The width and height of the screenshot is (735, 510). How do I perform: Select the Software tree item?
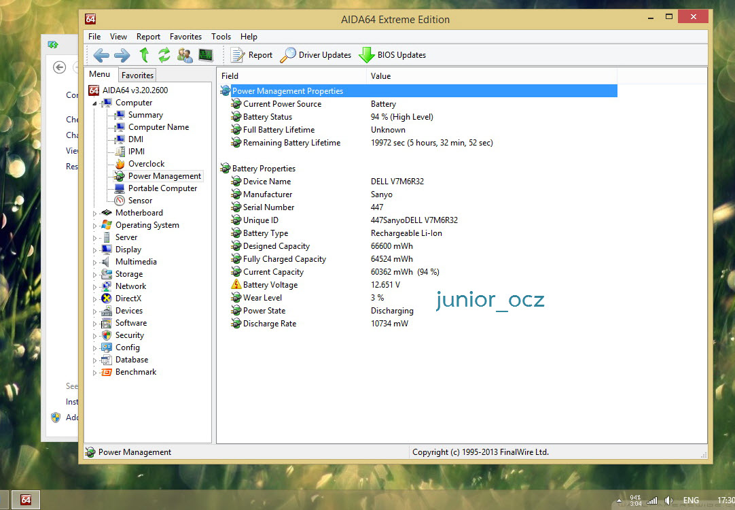point(131,323)
